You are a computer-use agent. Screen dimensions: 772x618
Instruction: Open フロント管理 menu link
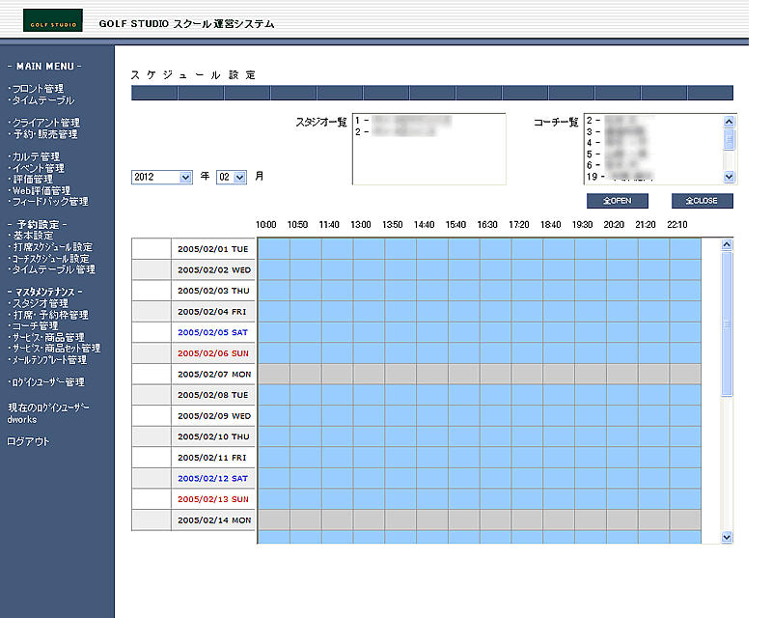coord(38,89)
